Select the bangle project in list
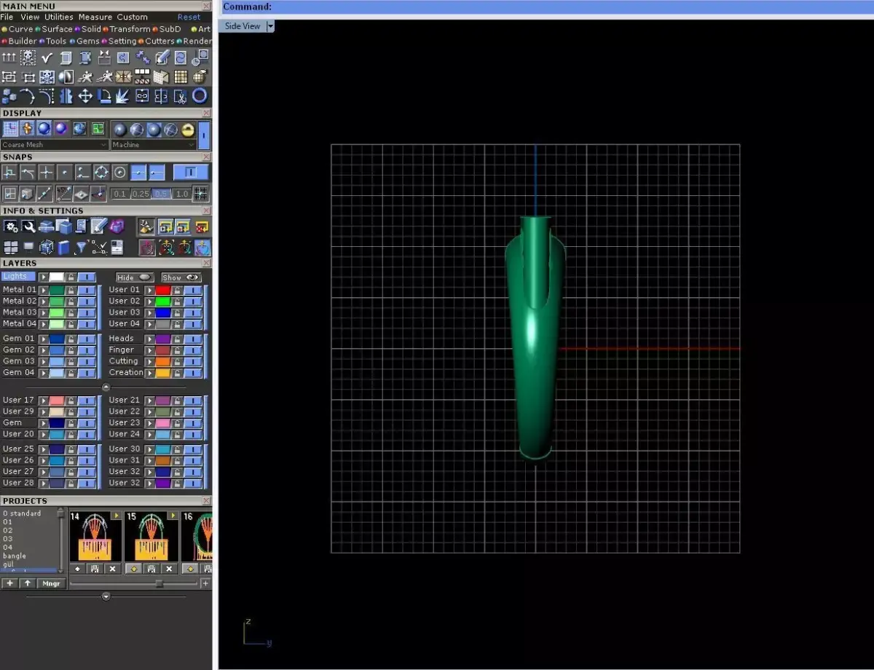This screenshot has width=874, height=670. tap(15, 556)
